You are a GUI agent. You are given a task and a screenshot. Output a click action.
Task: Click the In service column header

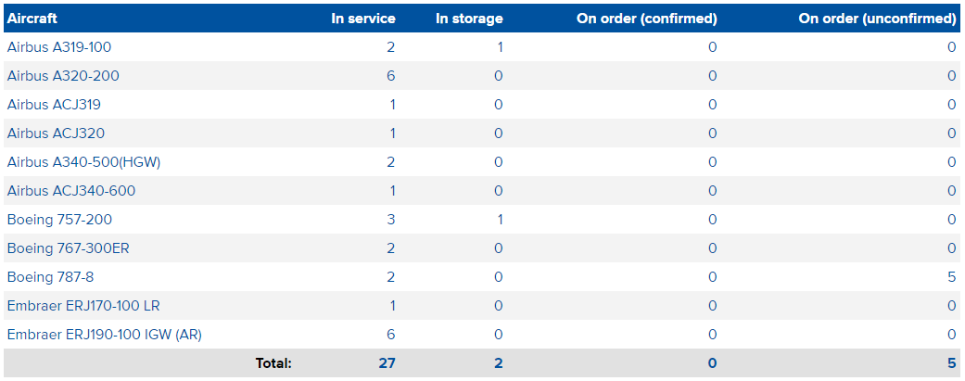[363, 19]
